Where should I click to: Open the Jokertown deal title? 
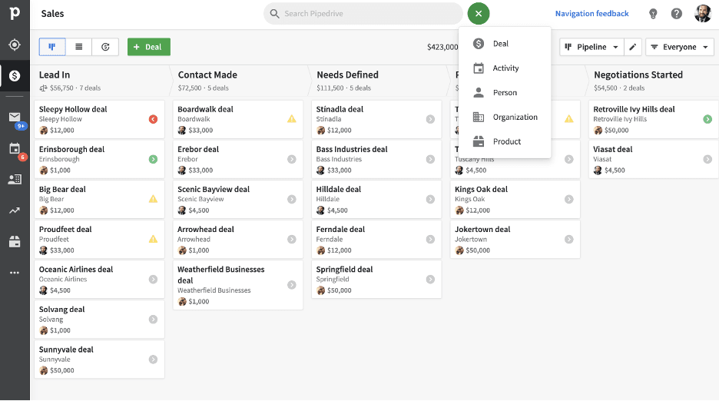[482, 230]
